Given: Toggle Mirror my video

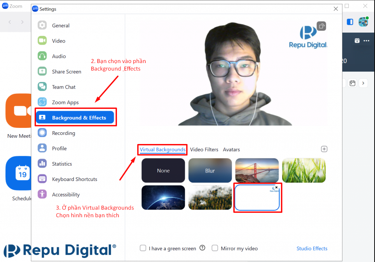Looking at the screenshot, I should [x=215, y=248].
